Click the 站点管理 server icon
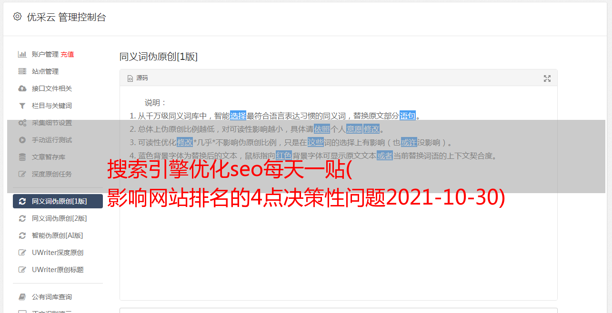 (22, 71)
